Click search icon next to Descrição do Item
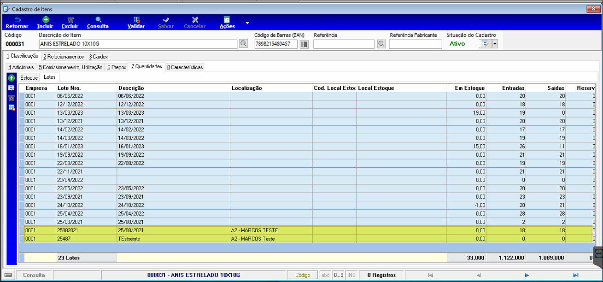 (x=244, y=44)
